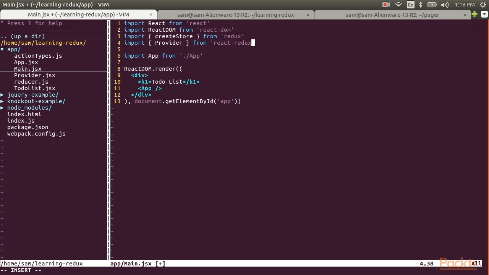
Task: Collapse the app/ folder arrow
Action: (2, 49)
